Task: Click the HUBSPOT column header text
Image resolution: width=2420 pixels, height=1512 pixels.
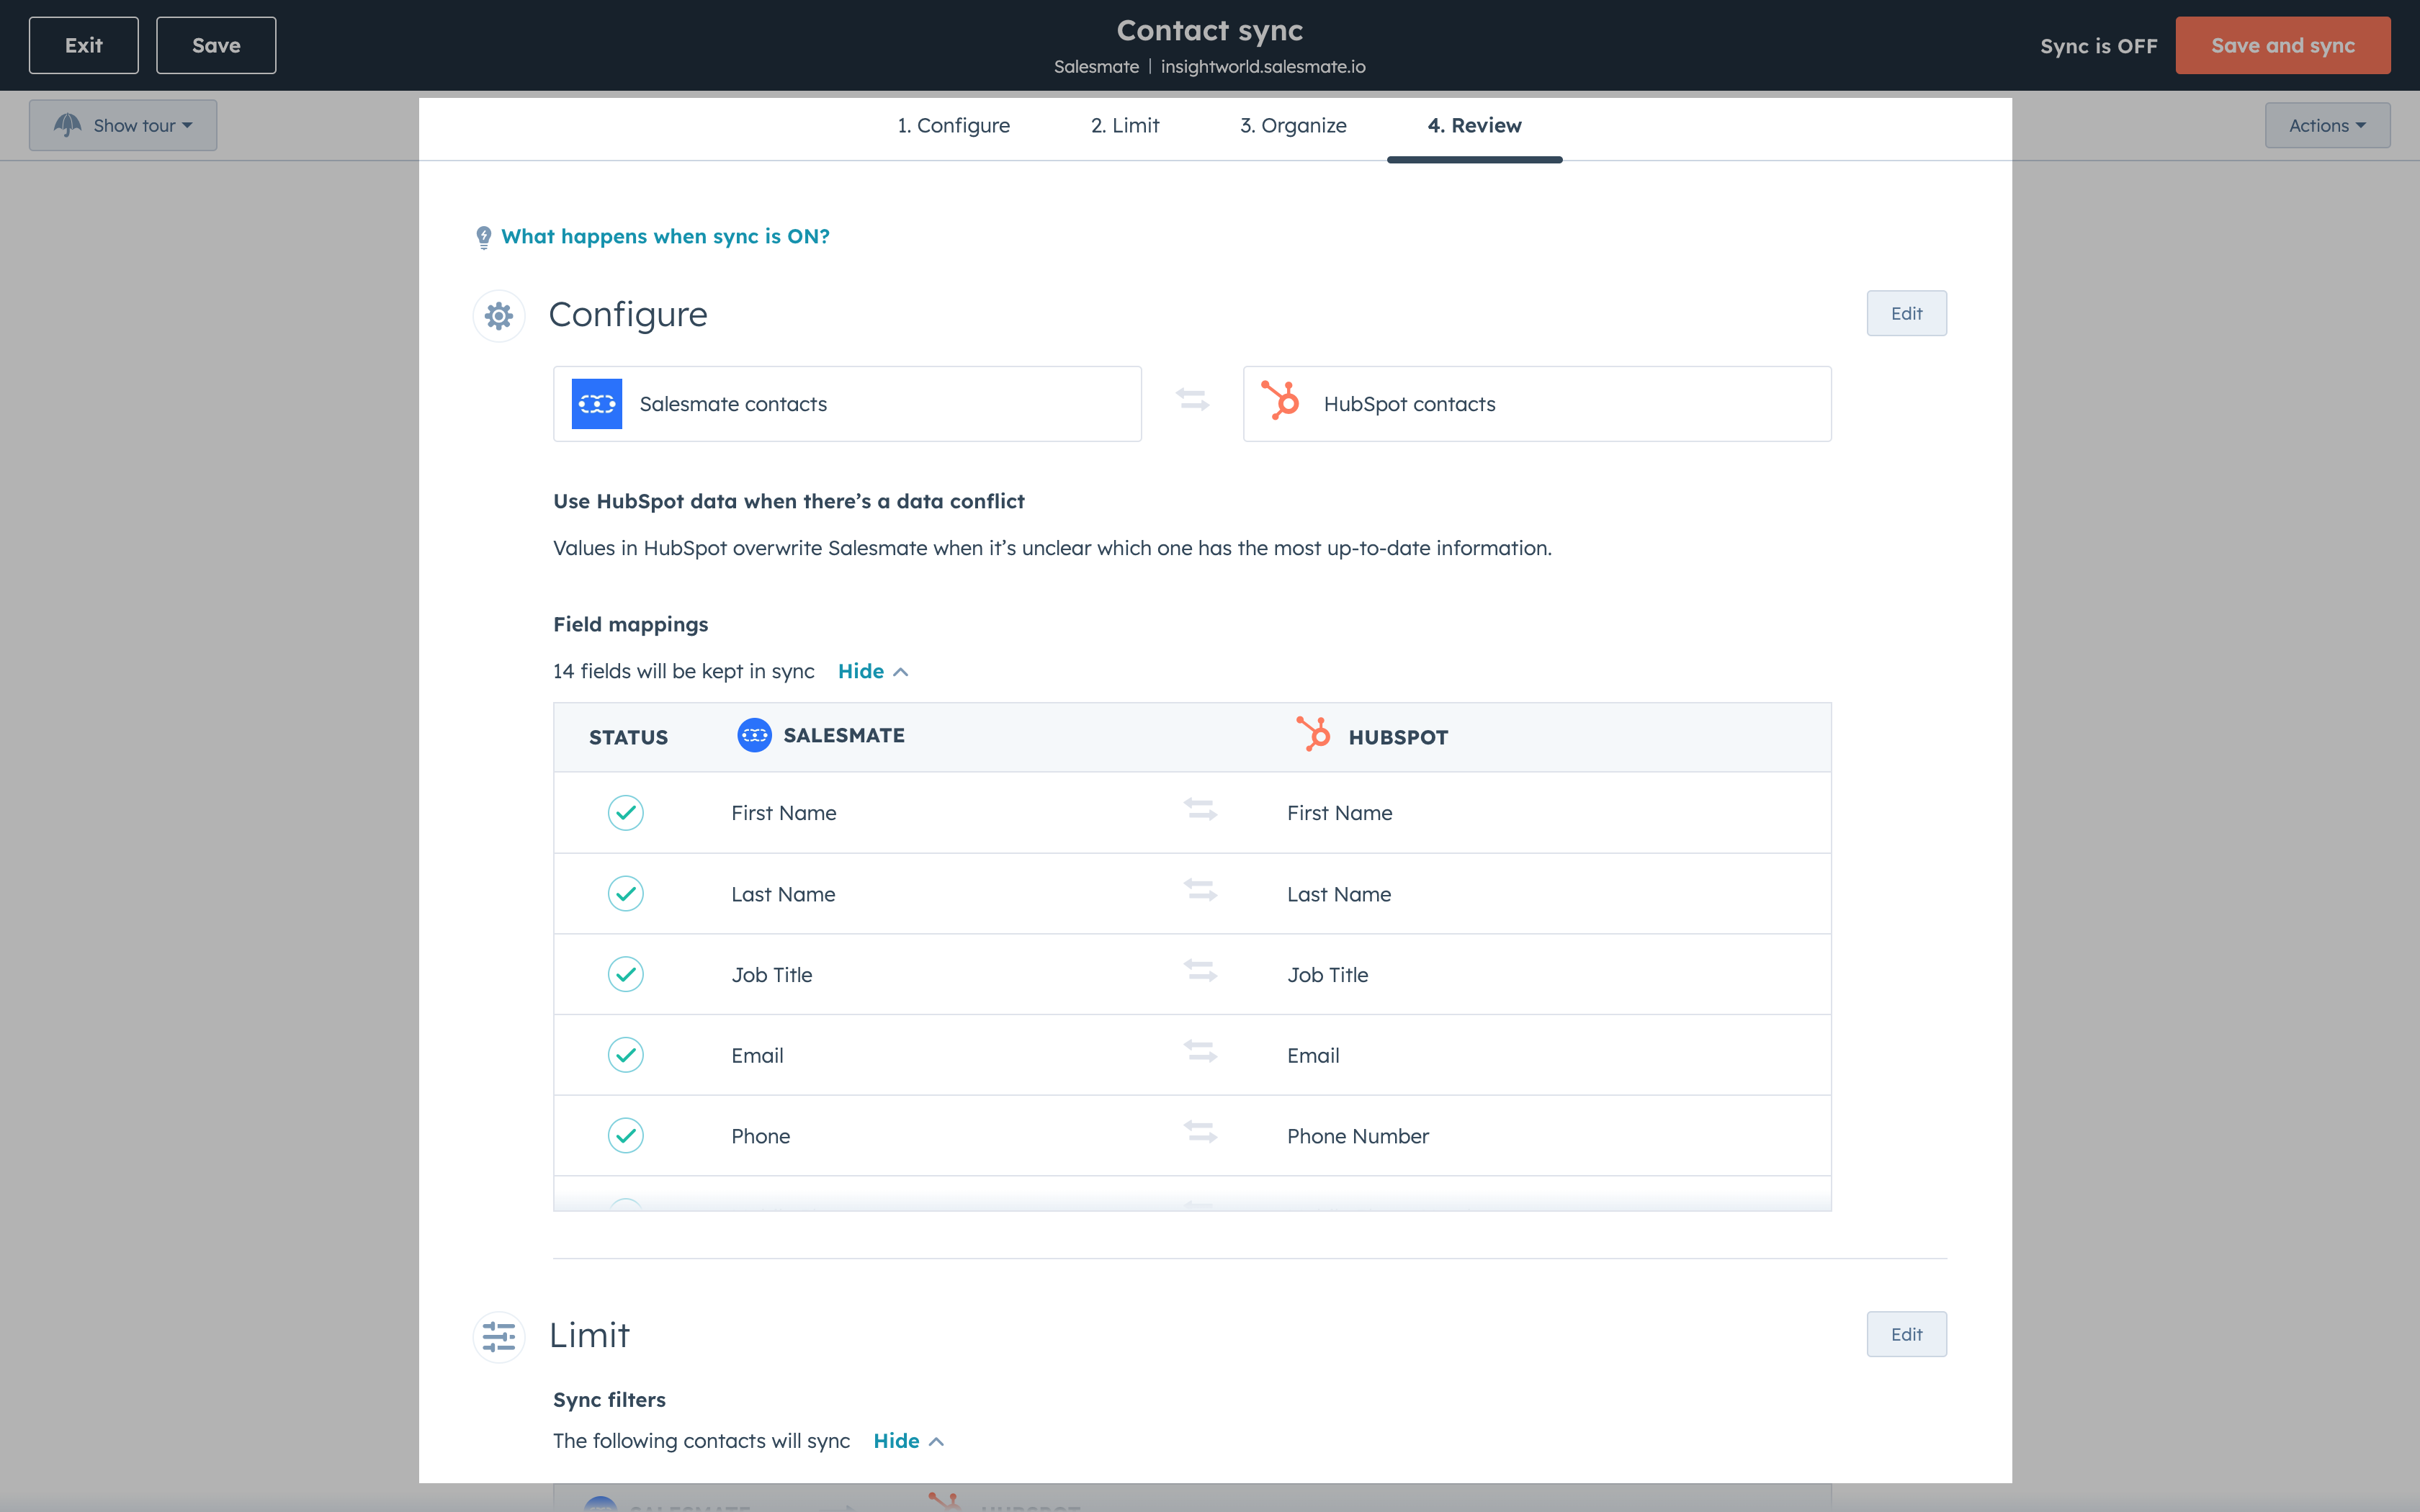Action: (1398, 737)
